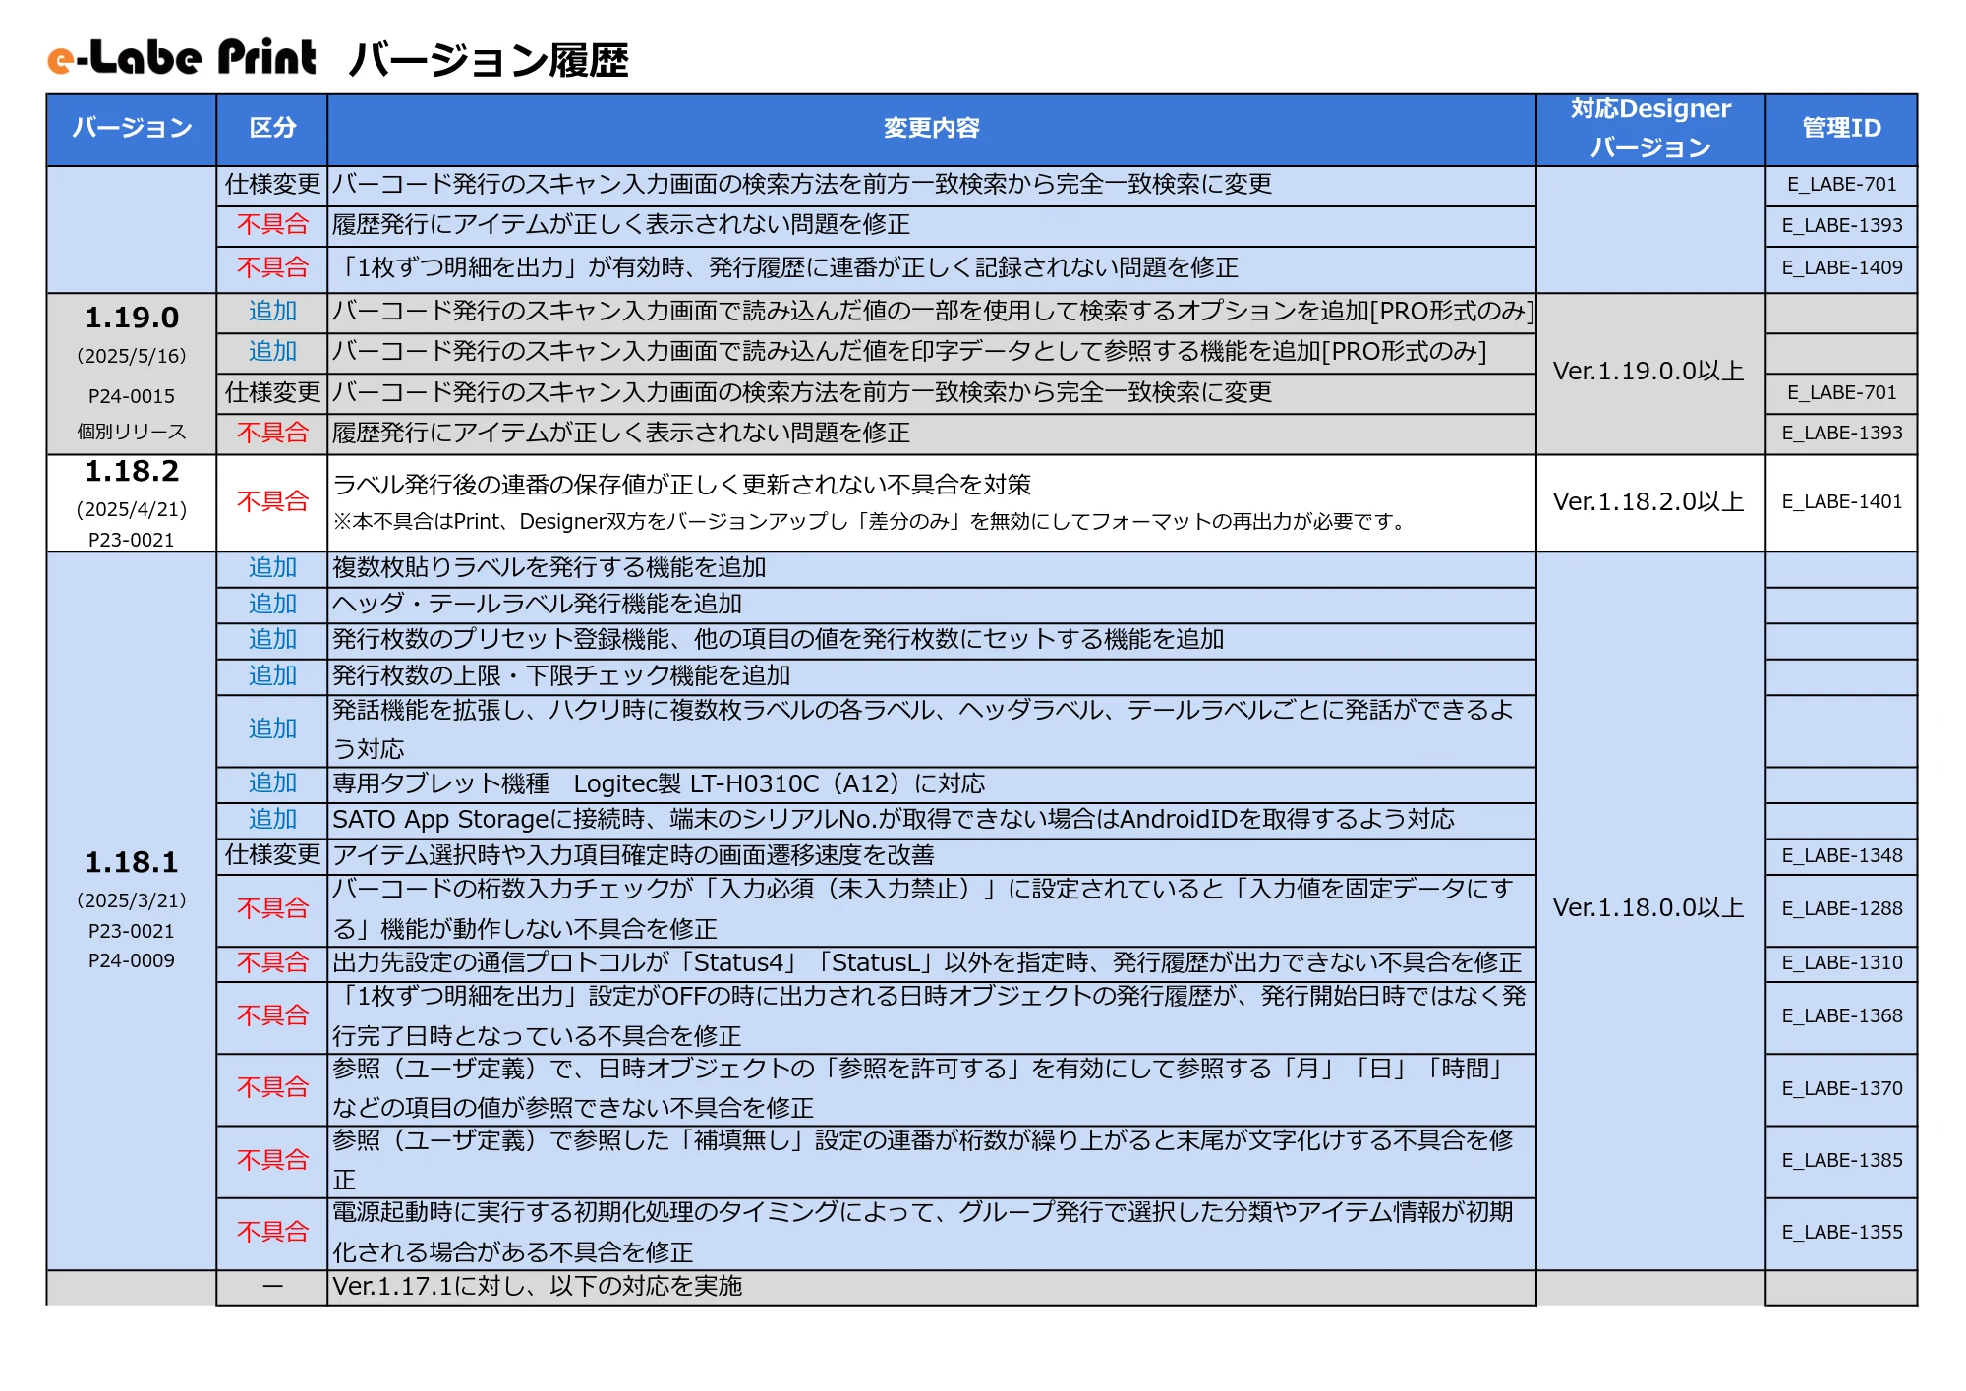Select 発行枚数の上限・下限チェック機能を追加 row
The height and width of the screenshot is (1391, 1966).
(x=931, y=676)
